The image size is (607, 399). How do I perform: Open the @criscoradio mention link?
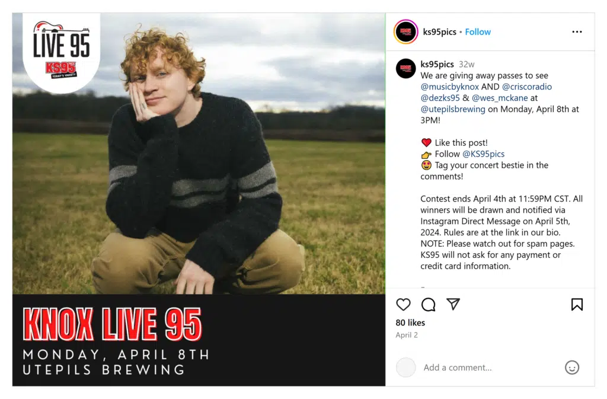527,87
